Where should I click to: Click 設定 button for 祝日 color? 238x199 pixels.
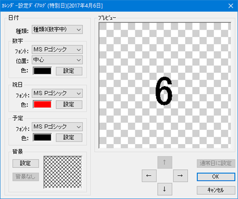69,105
